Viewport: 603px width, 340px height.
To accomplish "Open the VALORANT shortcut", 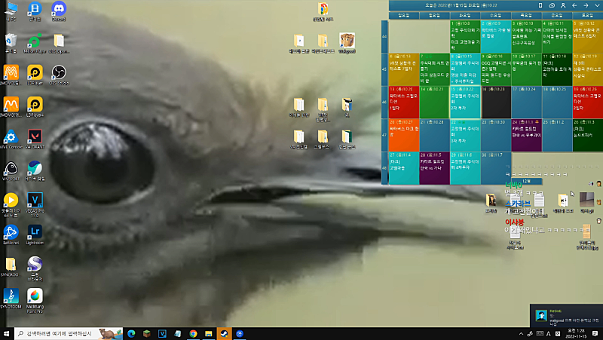I will click(34, 136).
